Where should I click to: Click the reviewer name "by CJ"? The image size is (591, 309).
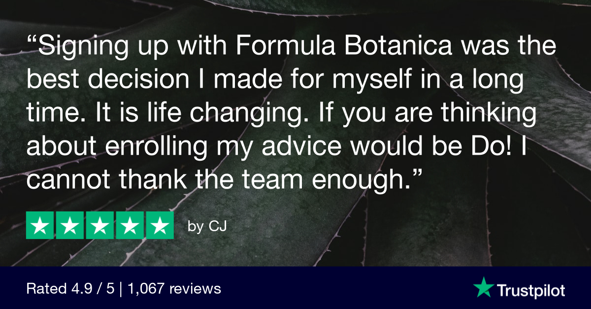click(207, 228)
